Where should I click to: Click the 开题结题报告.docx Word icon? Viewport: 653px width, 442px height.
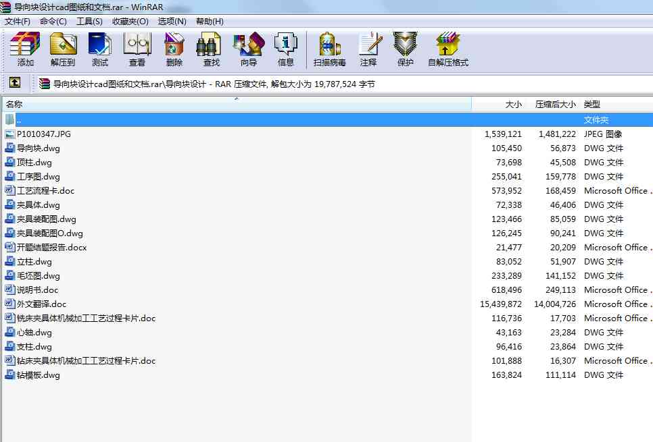[x=10, y=247]
